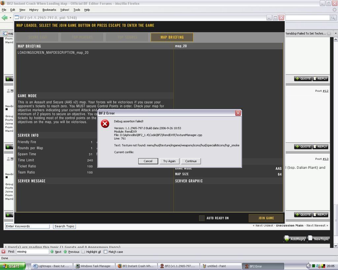Open Windows Task Manager taskbar item
The height and width of the screenshot is (270, 338).
(95, 266)
